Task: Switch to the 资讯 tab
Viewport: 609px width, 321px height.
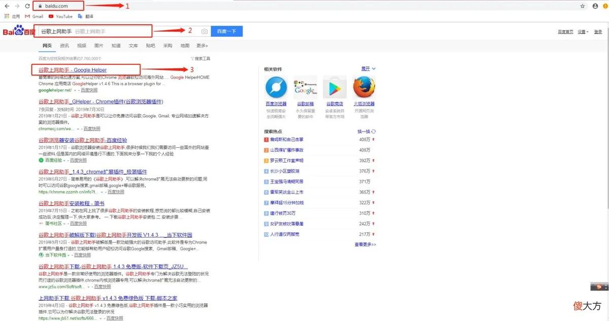Action: pyautogui.click(x=64, y=46)
